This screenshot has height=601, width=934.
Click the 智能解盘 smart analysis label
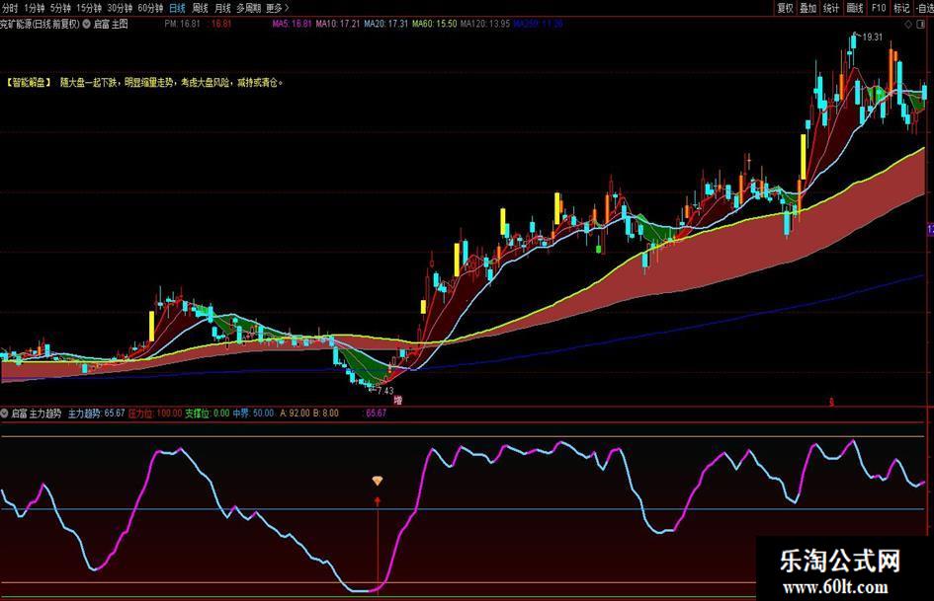click(x=29, y=83)
